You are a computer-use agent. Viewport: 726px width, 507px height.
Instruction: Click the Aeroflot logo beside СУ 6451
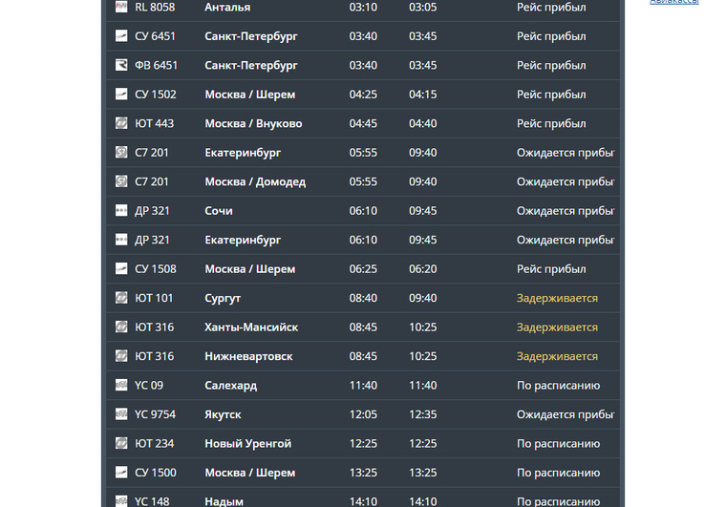tap(121, 35)
